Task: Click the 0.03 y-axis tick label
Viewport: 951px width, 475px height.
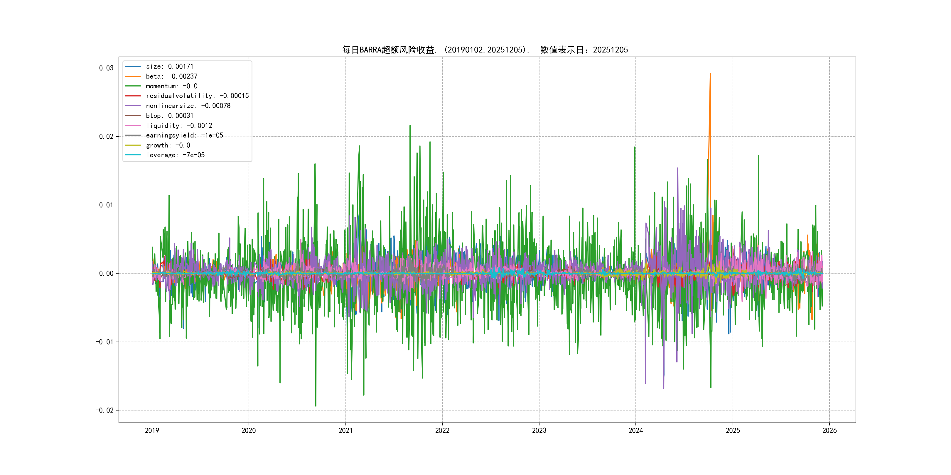Action: [x=106, y=68]
